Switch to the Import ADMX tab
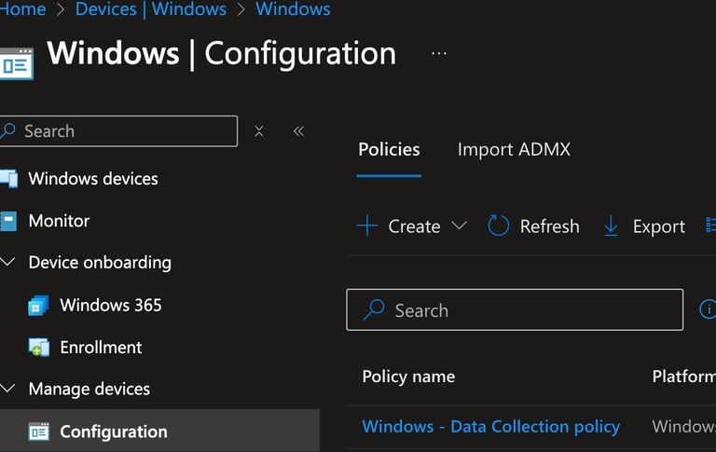The height and width of the screenshot is (452, 716). coord(514,150)
